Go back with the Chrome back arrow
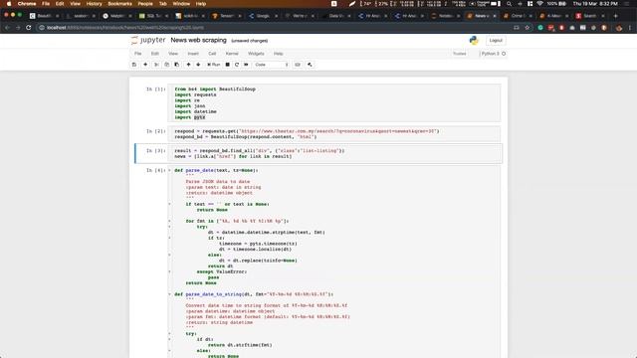 pos(7,28)
